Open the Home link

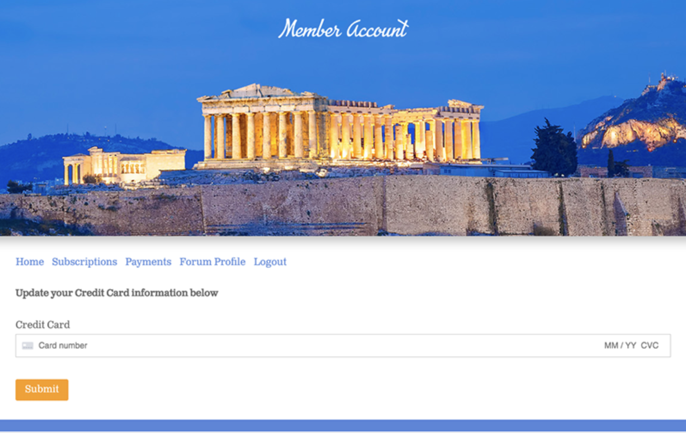(x=30, y=262)
